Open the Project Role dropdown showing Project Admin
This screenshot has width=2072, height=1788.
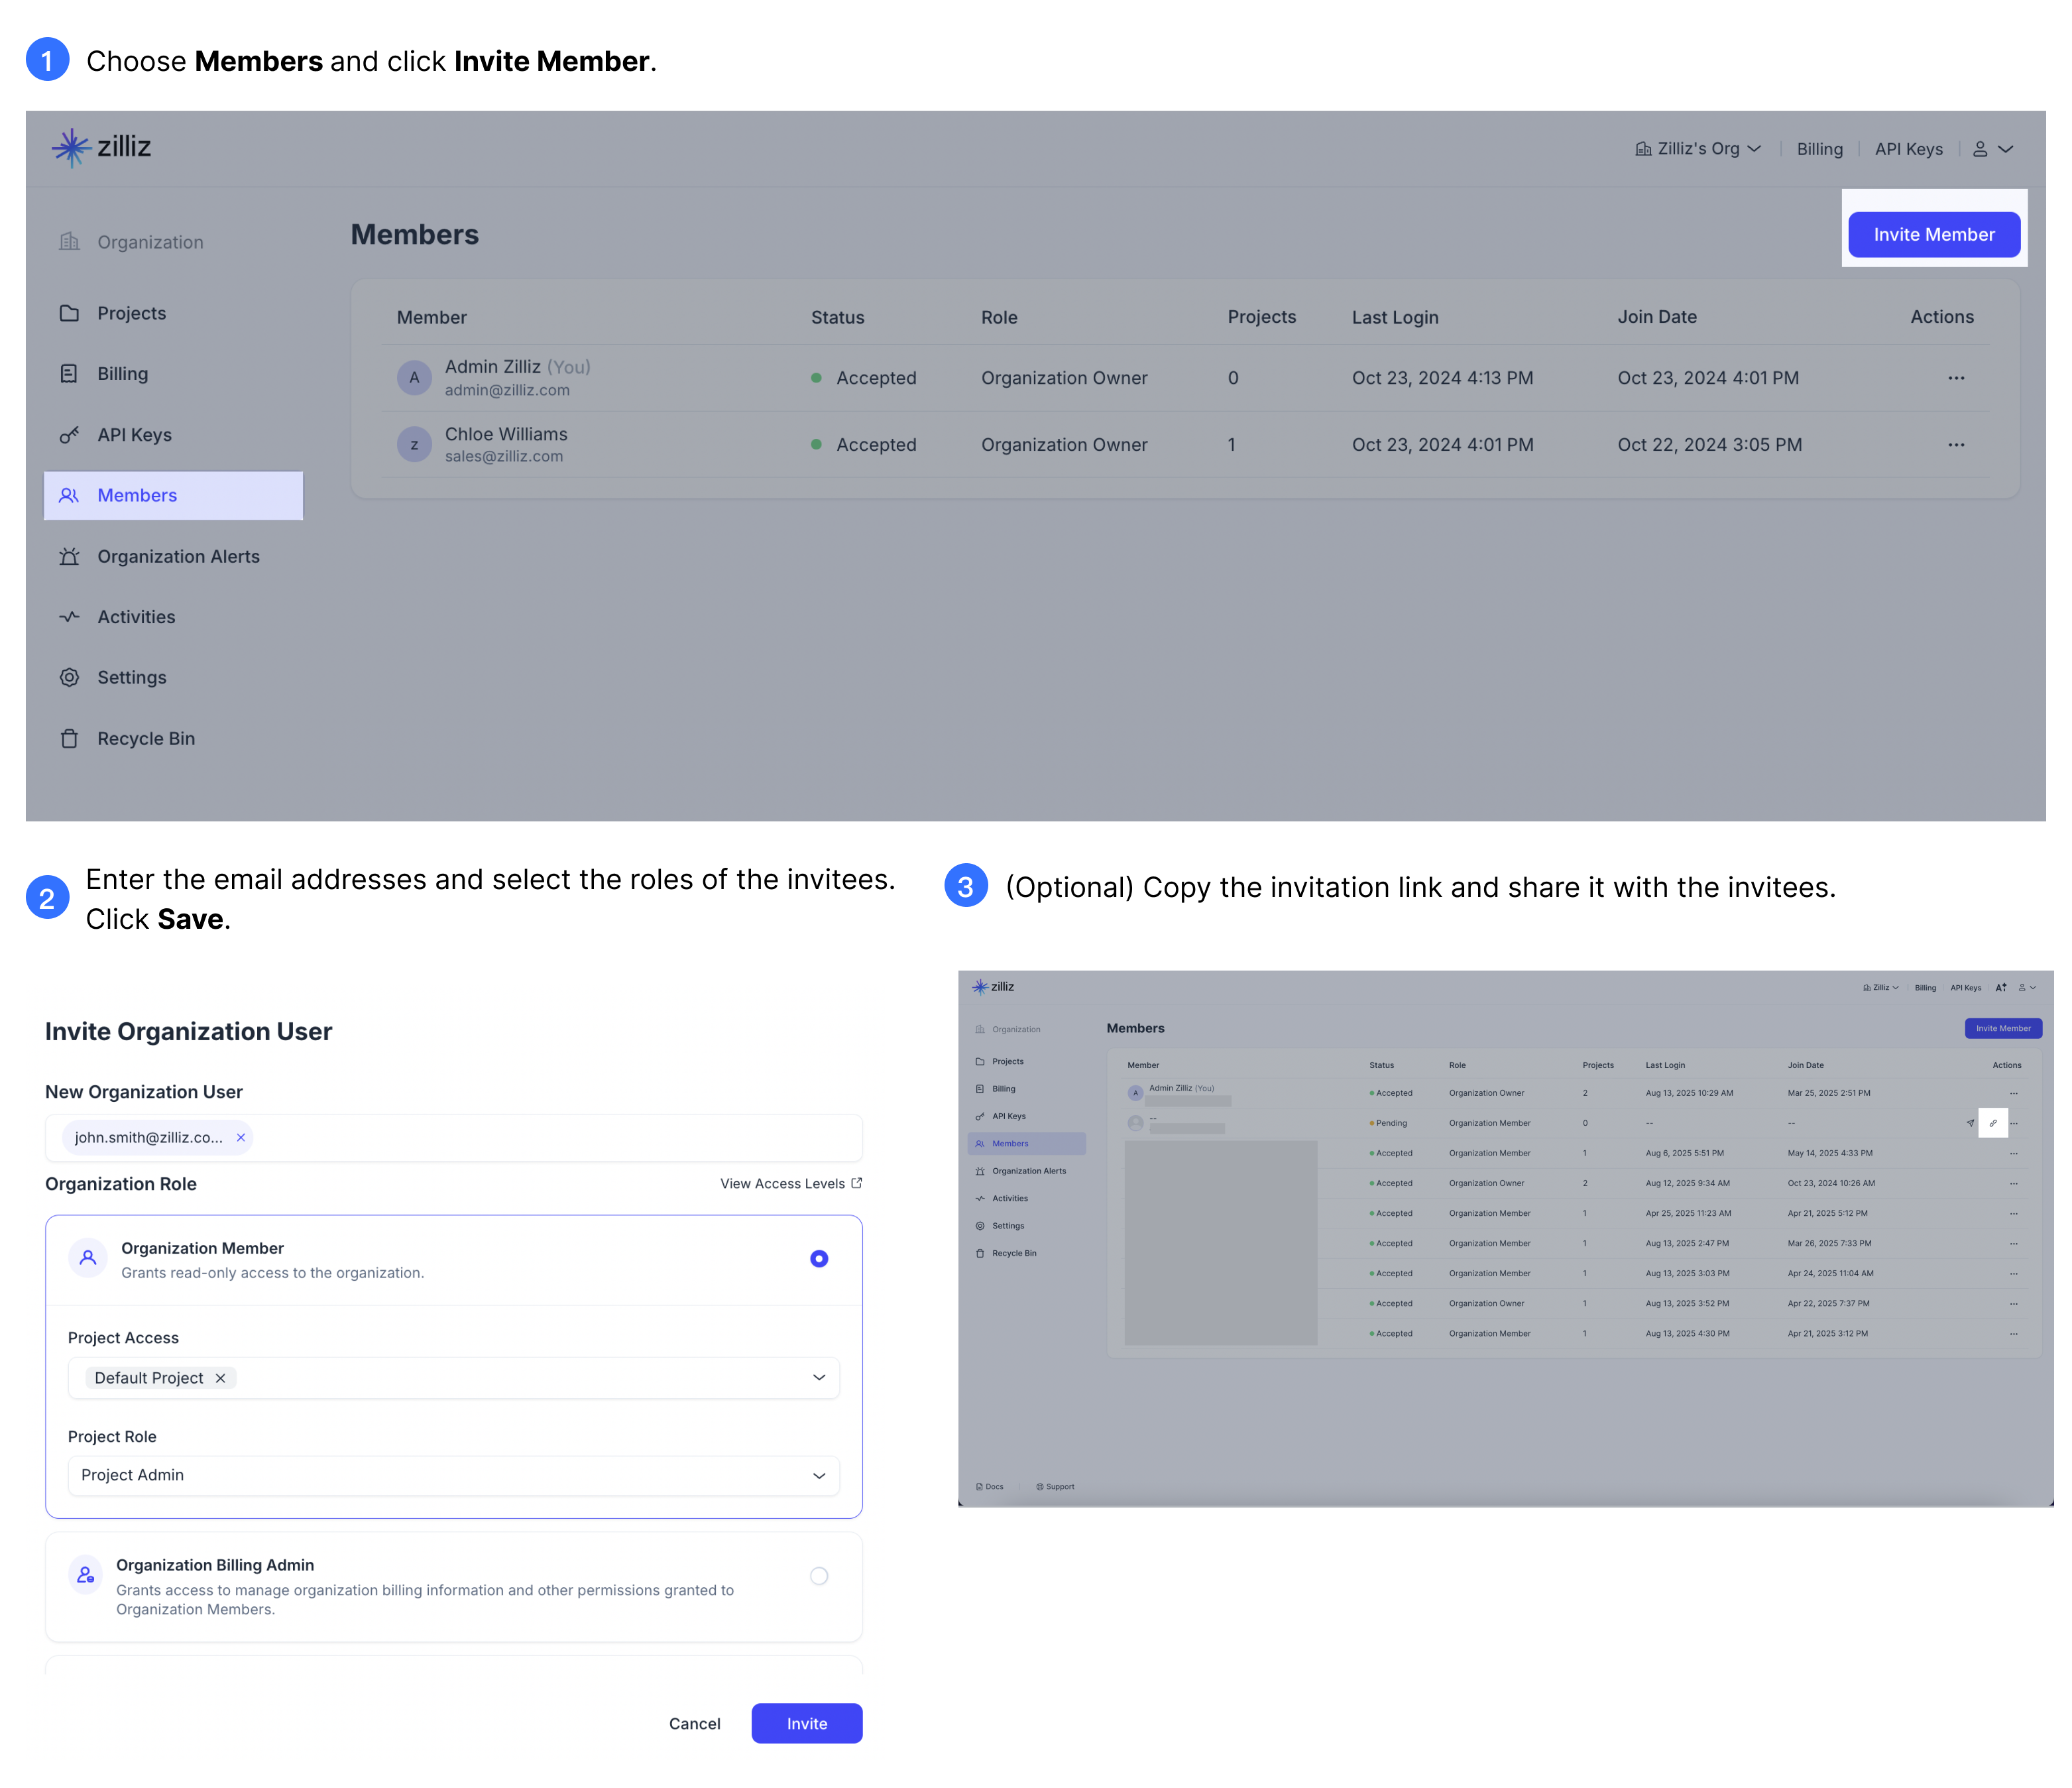(818, 1475)
